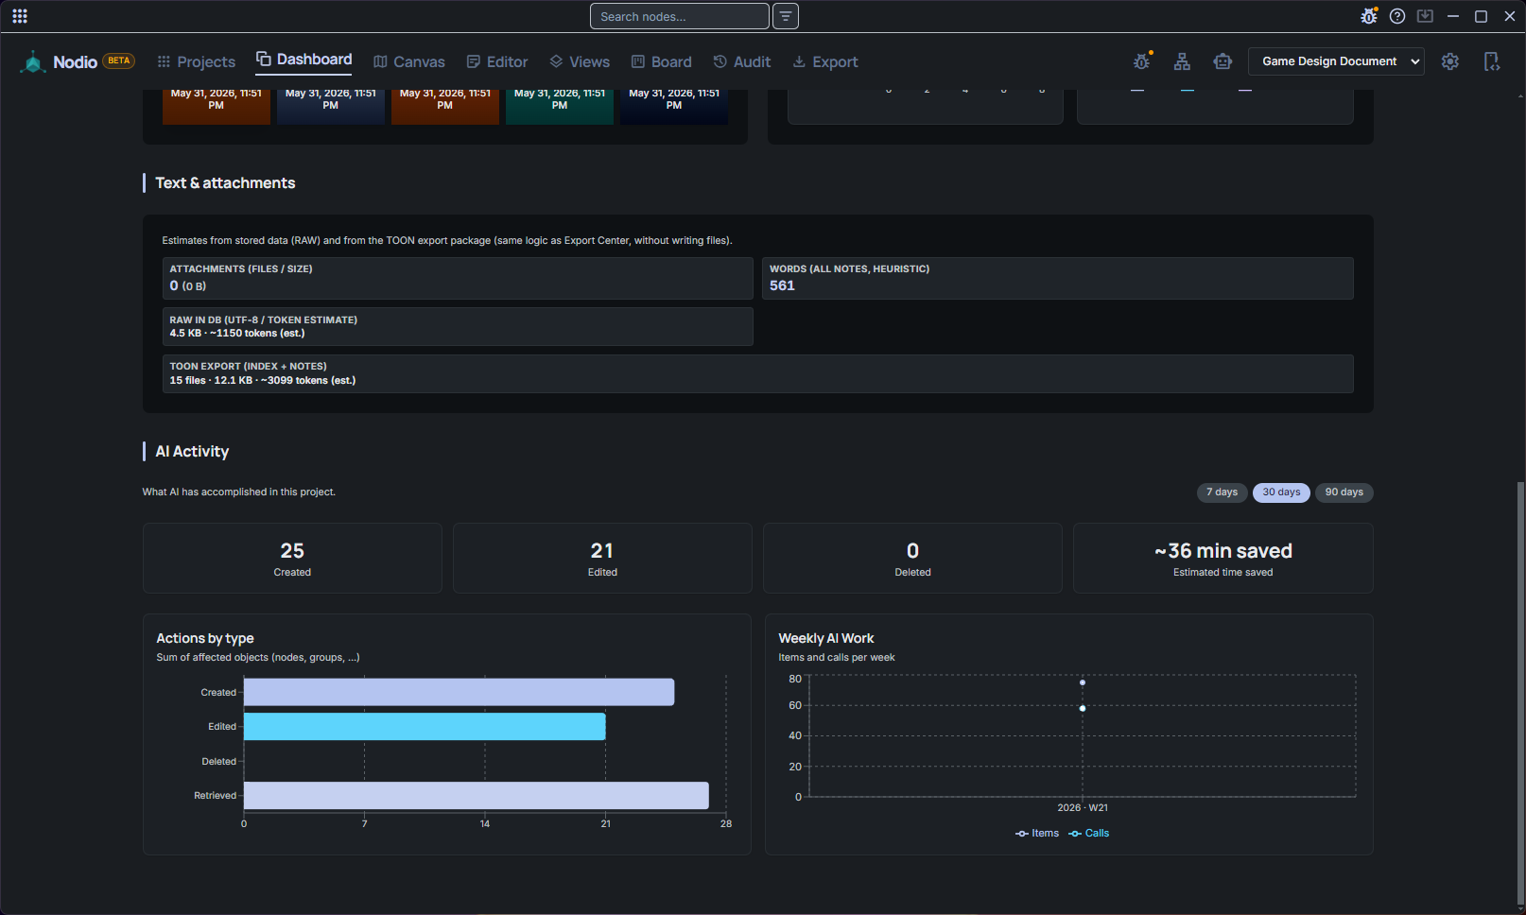Viewport: 1526px width, 915px height.
Task: Open the Editor tab
Action: coord(497,61)
